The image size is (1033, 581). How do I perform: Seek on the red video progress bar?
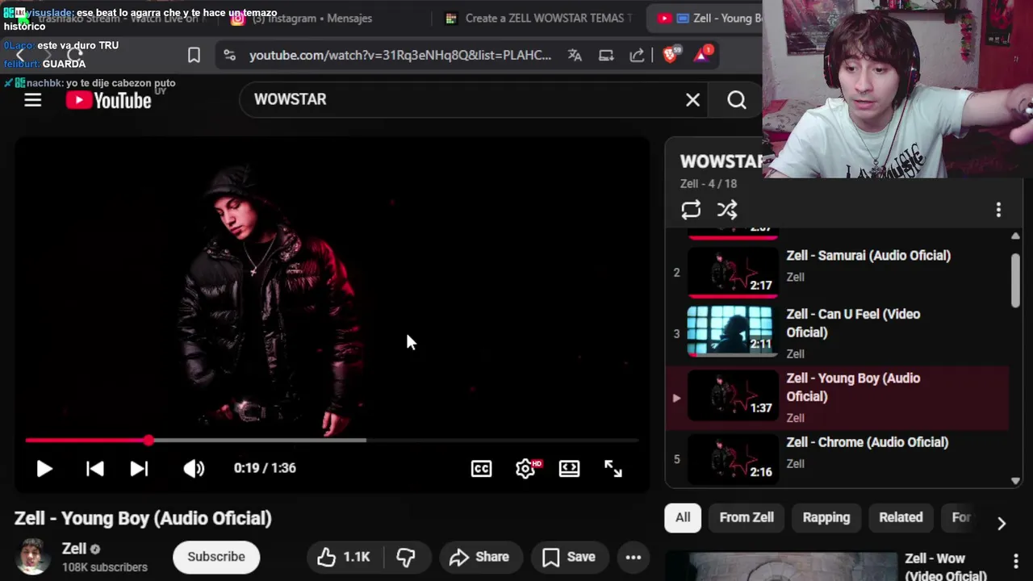coord(331,441)
